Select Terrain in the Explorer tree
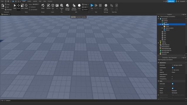The image size is (187, 105). [x=165, y=22]
